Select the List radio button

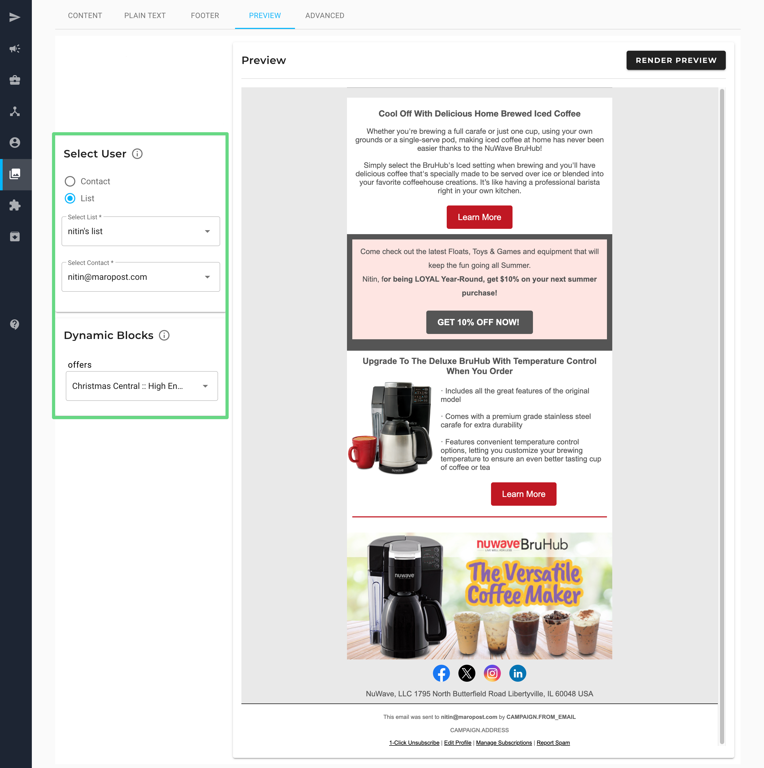70,198
